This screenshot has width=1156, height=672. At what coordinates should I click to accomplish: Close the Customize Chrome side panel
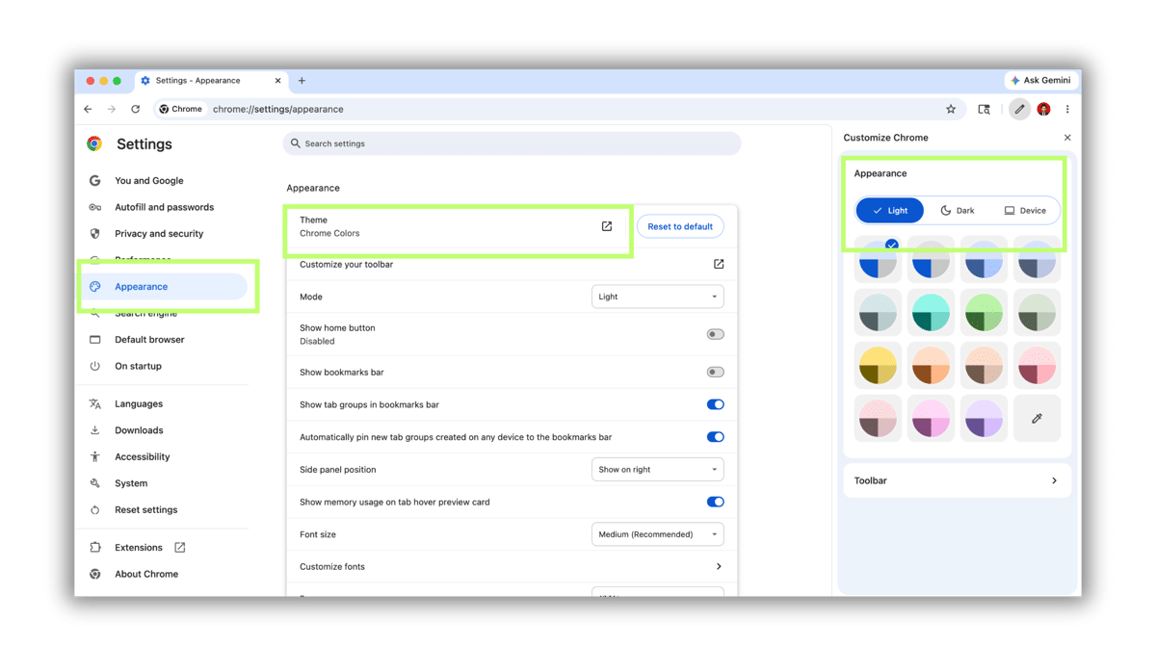(x=1067, y=138)
